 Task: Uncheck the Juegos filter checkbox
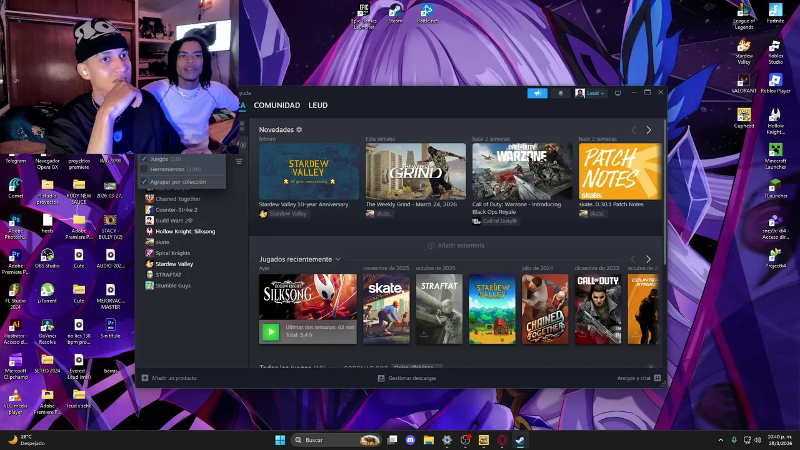click(x=144, y=159)
